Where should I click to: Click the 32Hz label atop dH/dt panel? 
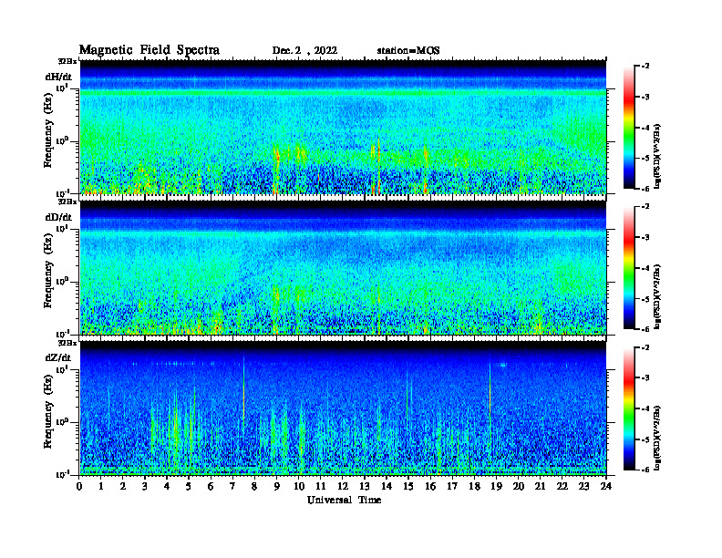pos(67,61)
